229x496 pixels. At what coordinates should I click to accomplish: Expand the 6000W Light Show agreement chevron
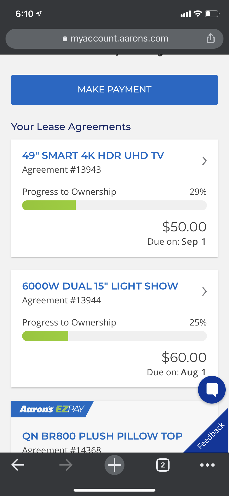pos(204,291)
